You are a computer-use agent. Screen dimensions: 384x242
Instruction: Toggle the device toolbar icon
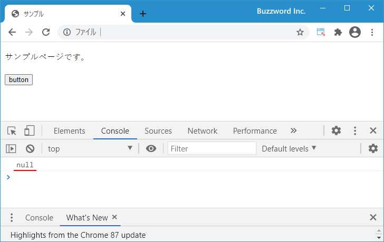29,130
